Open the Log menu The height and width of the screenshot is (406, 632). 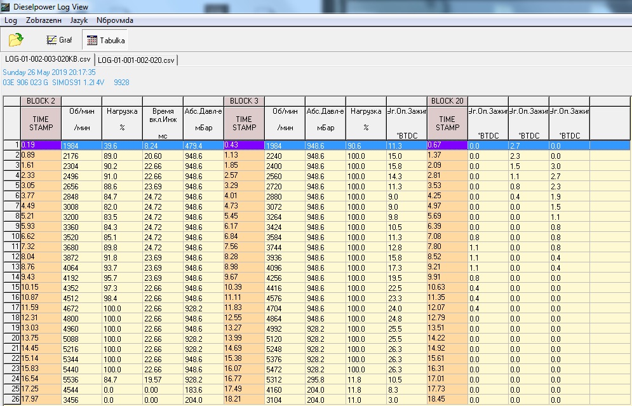pos(11,20)
